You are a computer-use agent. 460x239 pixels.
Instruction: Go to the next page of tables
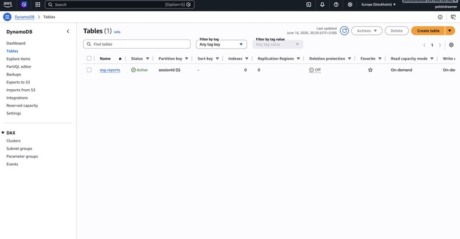coord(440,45)
